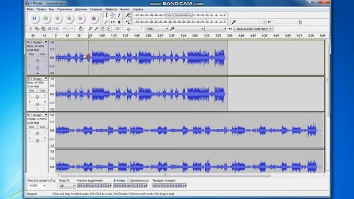
Task: Click the playback volume slider
Action: click(287, 22)
